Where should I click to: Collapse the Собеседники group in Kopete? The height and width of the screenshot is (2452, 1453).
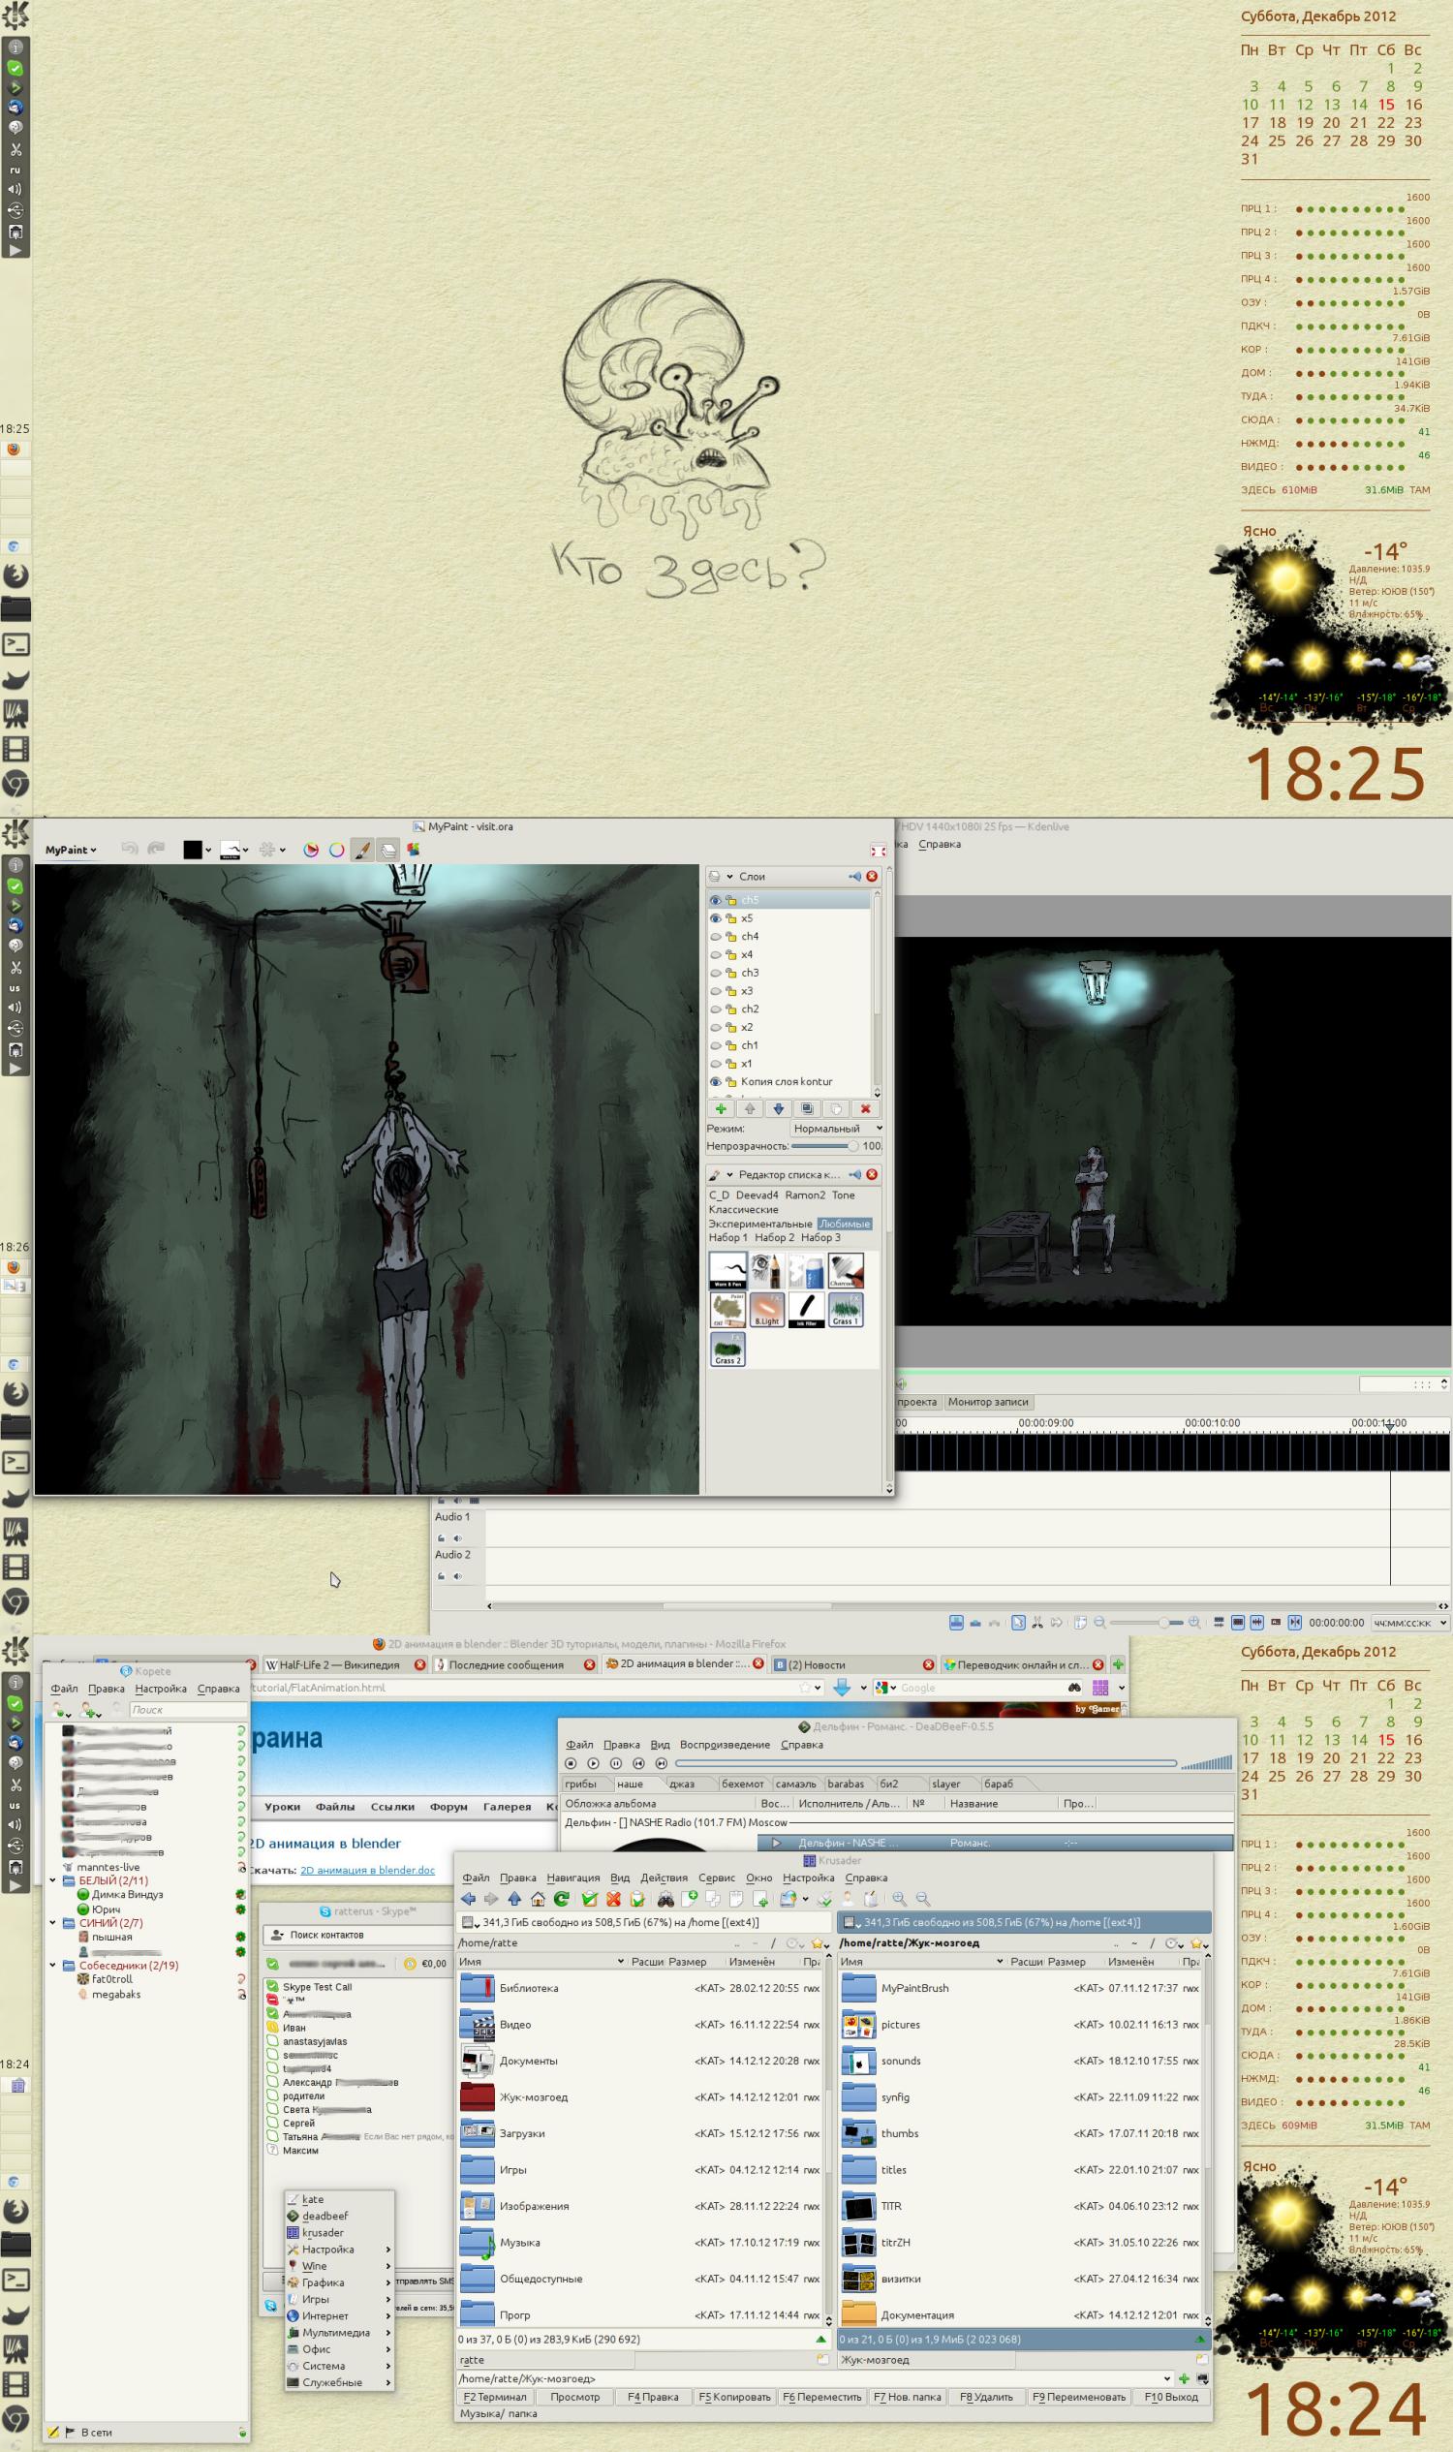point(53,1966)
